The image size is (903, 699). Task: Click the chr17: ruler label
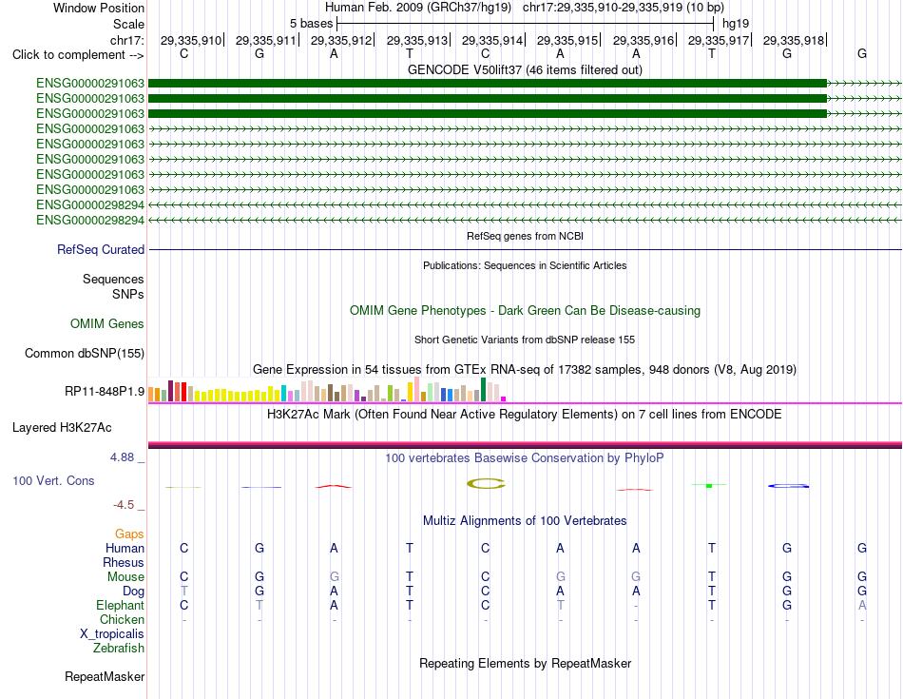pyautogui.click(x=126, y=40)
